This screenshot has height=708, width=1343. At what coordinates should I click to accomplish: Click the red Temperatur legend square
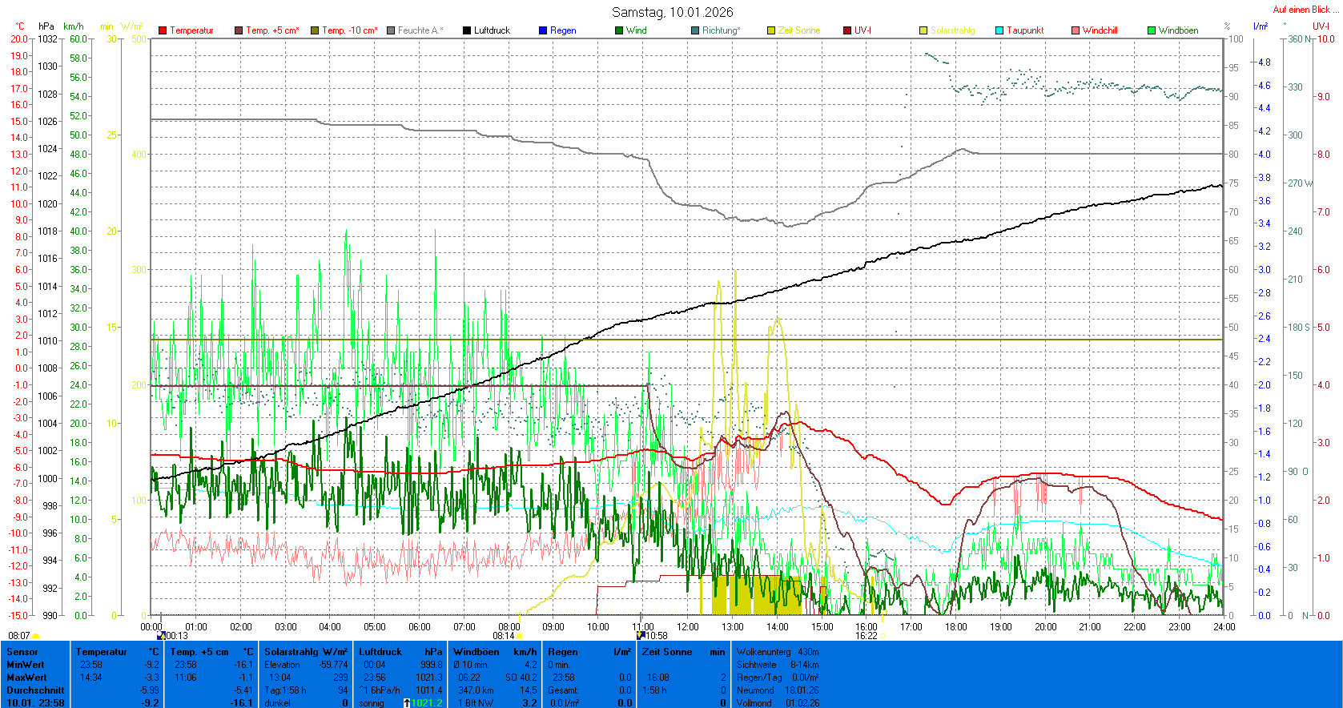pos(163,30)
